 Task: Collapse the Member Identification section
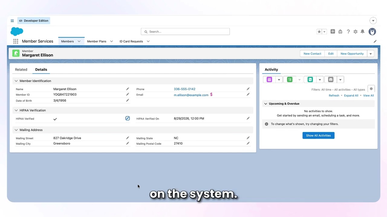(16, 81)
